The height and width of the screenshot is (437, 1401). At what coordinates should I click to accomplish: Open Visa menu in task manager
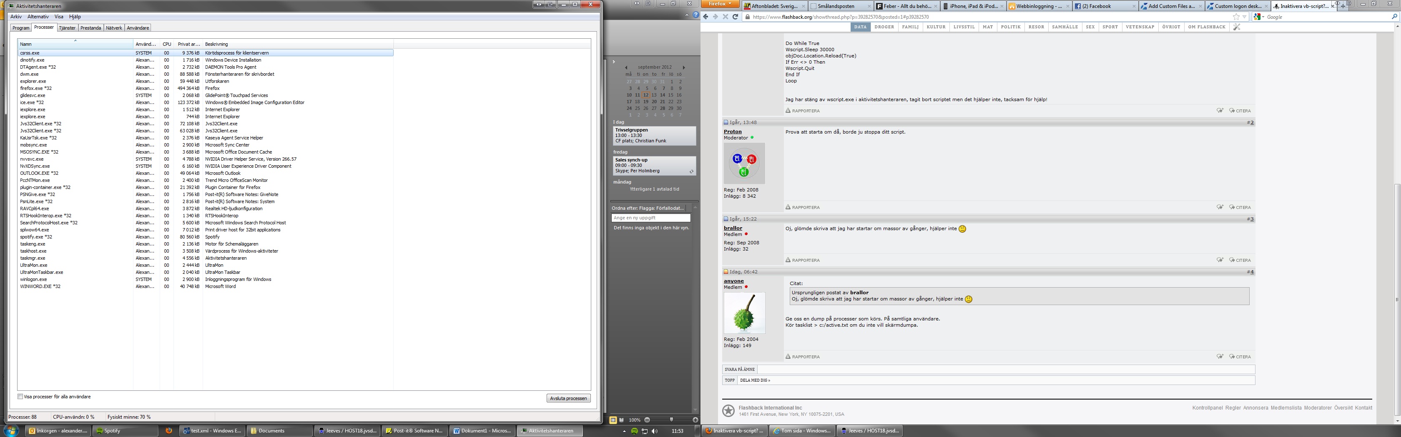pos(59,17)
